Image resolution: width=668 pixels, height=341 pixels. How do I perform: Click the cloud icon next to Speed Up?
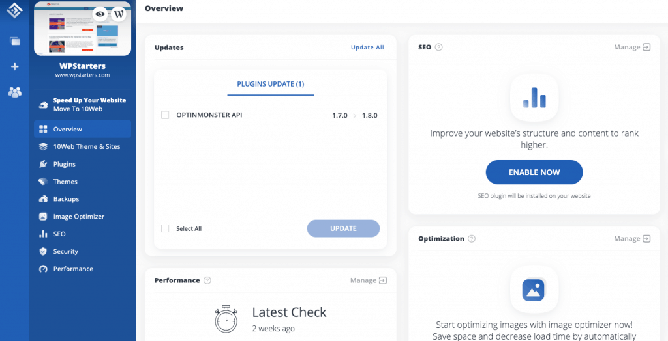pyautogui.click(x=43, y=105)
